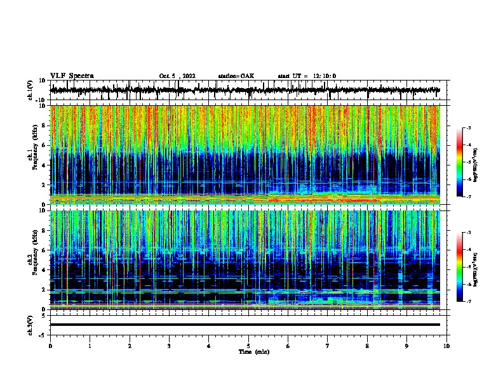Click the upper color scale bar beside ch.1
The height and width of the screenshot is (388, 503).
(x=460, y=162)
